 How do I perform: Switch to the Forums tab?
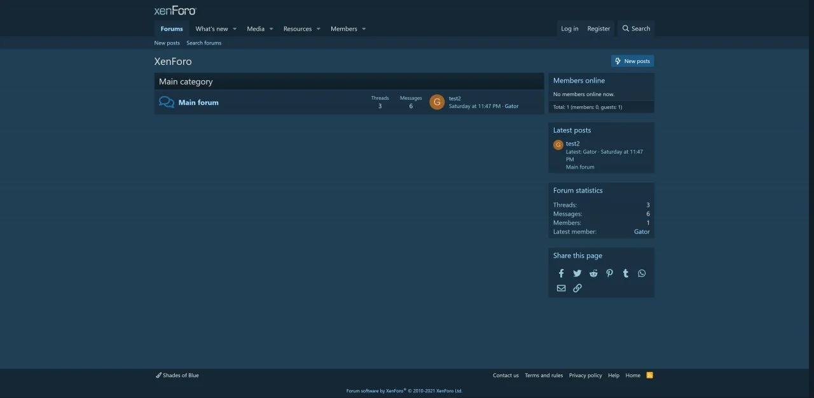pos(172,29)
